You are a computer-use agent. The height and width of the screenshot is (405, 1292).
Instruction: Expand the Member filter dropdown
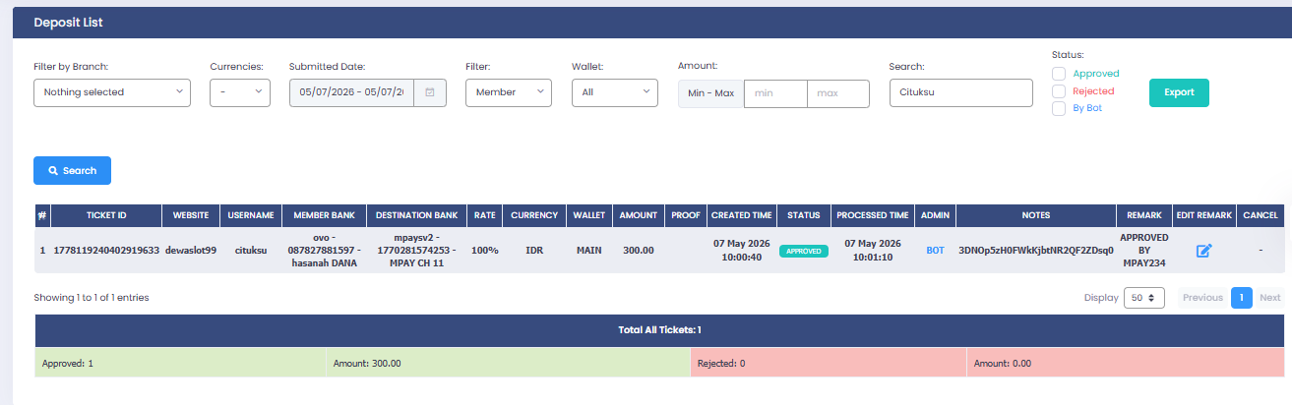pyautogui.click(x=509, y=92)
